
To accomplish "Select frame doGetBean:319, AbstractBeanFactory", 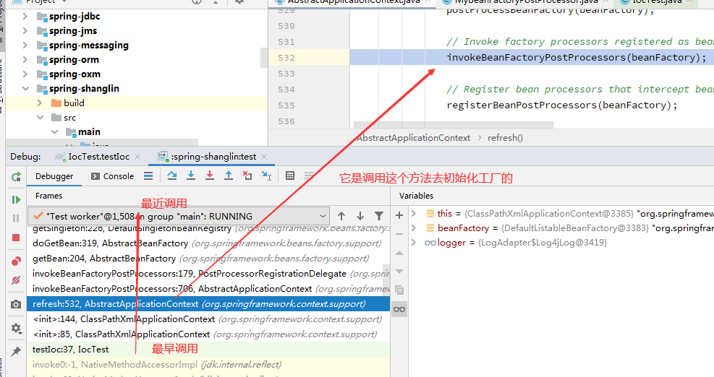I will tap(208, 243).
